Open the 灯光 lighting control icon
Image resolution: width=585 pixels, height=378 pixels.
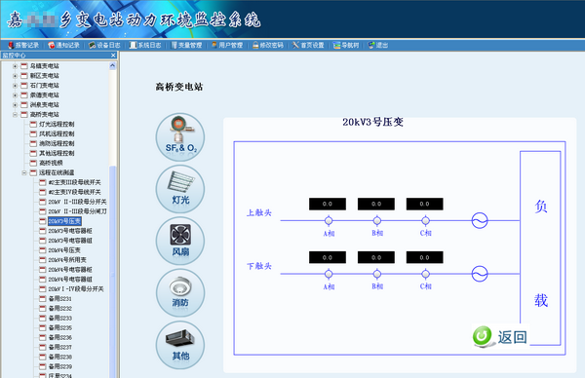tap(180, 189)
